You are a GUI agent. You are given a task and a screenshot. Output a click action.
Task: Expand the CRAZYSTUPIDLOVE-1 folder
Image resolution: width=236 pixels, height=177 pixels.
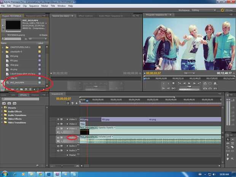(x=3, y=47)
